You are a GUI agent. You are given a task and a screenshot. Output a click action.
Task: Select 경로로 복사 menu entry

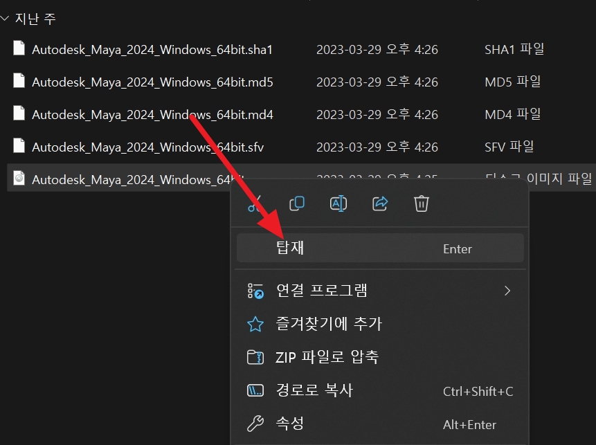click(380, 390)
